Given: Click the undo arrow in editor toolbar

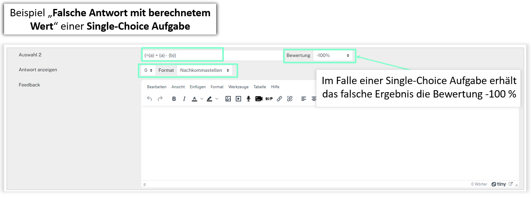Looking at the screenshot, I should pos(149,99).
